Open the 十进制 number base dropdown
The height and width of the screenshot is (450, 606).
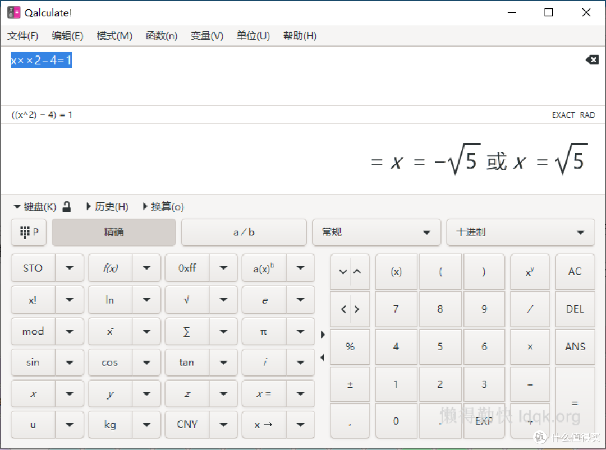(521, 233)
